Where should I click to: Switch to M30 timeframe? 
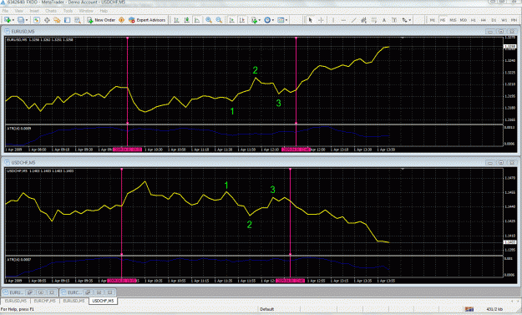(463, 20)
